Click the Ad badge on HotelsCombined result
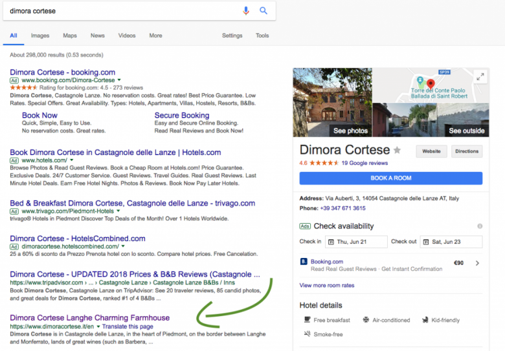This screenshot has width=505, height=351. tap(14, 246)
